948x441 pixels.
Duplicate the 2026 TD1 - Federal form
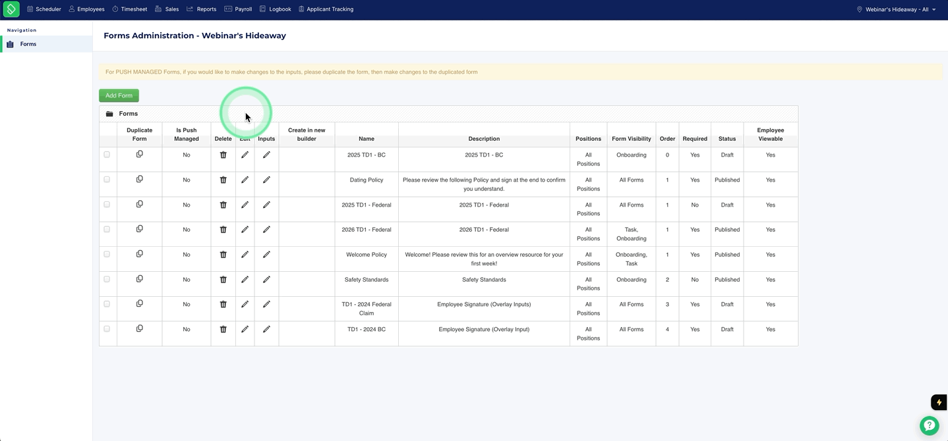[139, 229]
